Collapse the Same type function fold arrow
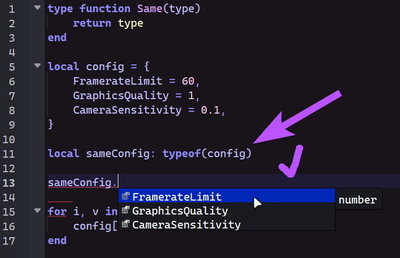The width and height of the screenshot is (400, 258). (37, 8)
